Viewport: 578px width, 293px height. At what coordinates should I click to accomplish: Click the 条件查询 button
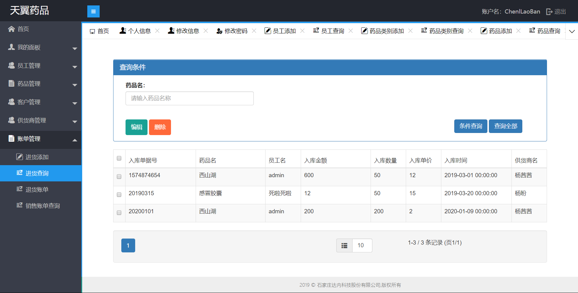pos(471,126)
